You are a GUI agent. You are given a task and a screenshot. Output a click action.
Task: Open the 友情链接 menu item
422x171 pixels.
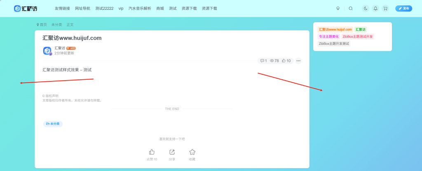pos(62,8)
